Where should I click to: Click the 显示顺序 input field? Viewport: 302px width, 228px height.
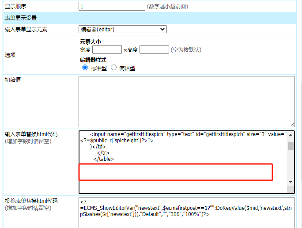point(111,6)
